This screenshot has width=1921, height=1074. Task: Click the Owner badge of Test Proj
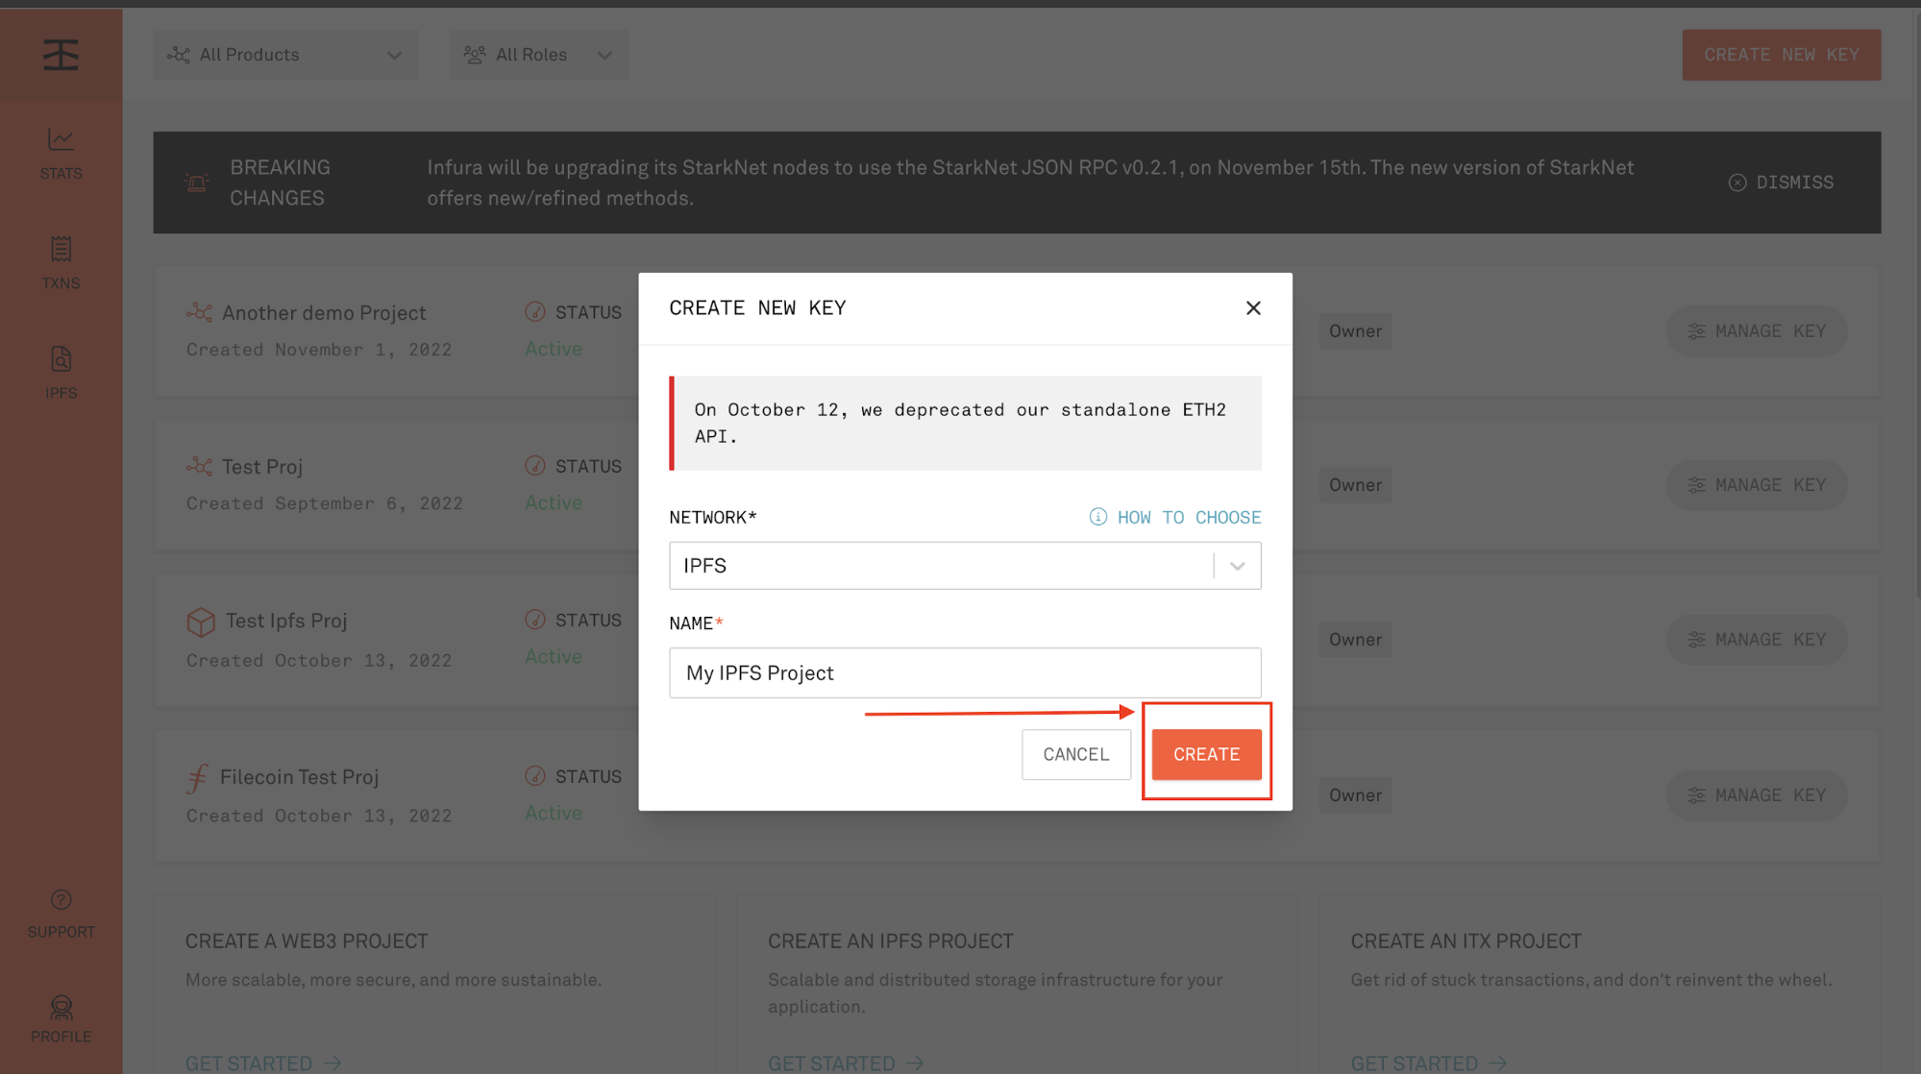point(1355,485)
